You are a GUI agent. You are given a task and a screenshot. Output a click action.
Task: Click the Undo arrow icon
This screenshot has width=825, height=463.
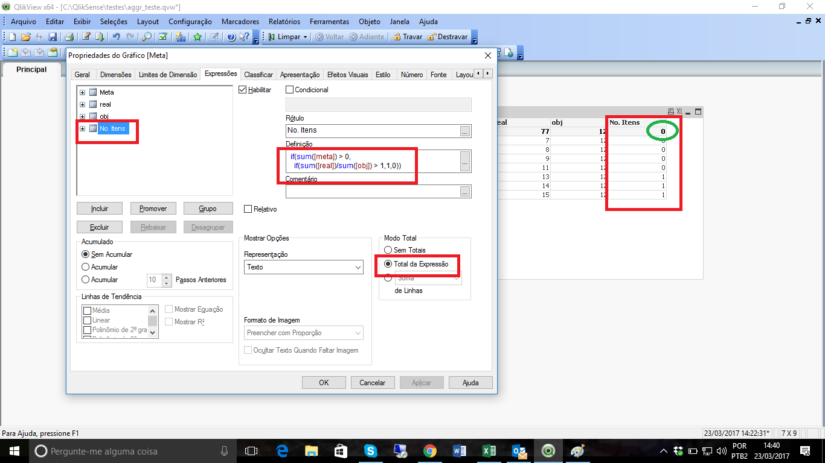[117, 37]
